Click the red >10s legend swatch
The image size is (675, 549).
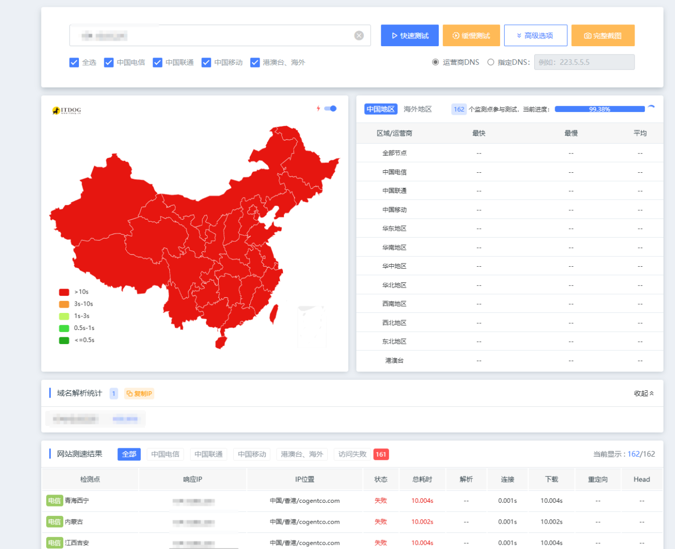click(64, 292)
